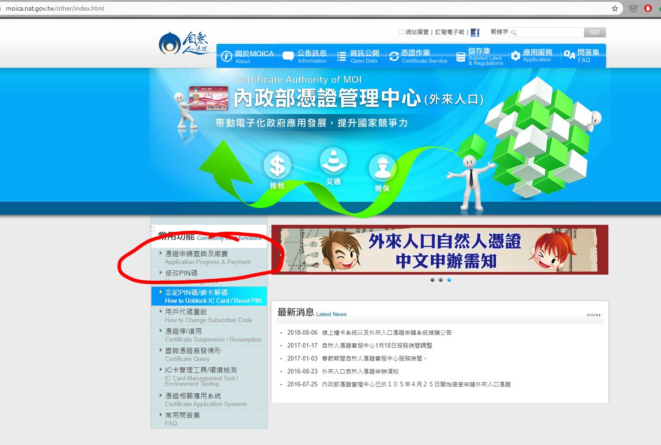The height and width of the screenshot is (445, 661).
Task: Click the tax filing dollar sign icon
Action: tap(277, 166)
